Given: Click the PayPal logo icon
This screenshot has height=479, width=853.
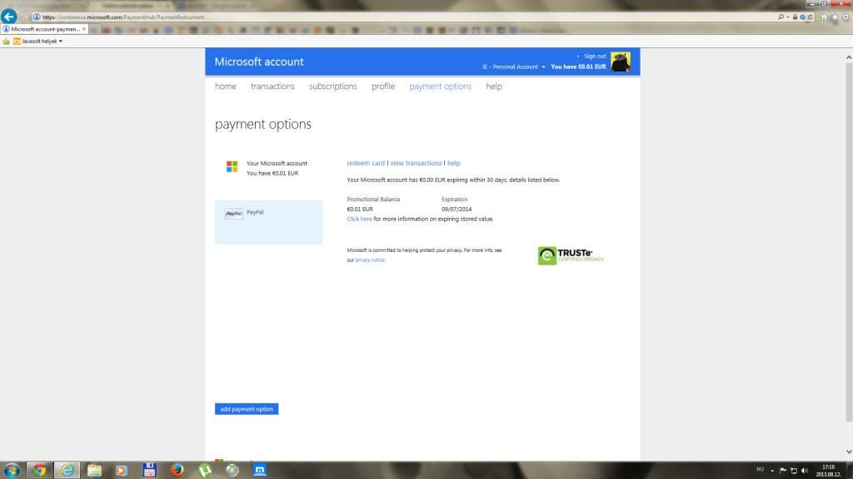Looking at the screenshot, I should coord(234,214).
